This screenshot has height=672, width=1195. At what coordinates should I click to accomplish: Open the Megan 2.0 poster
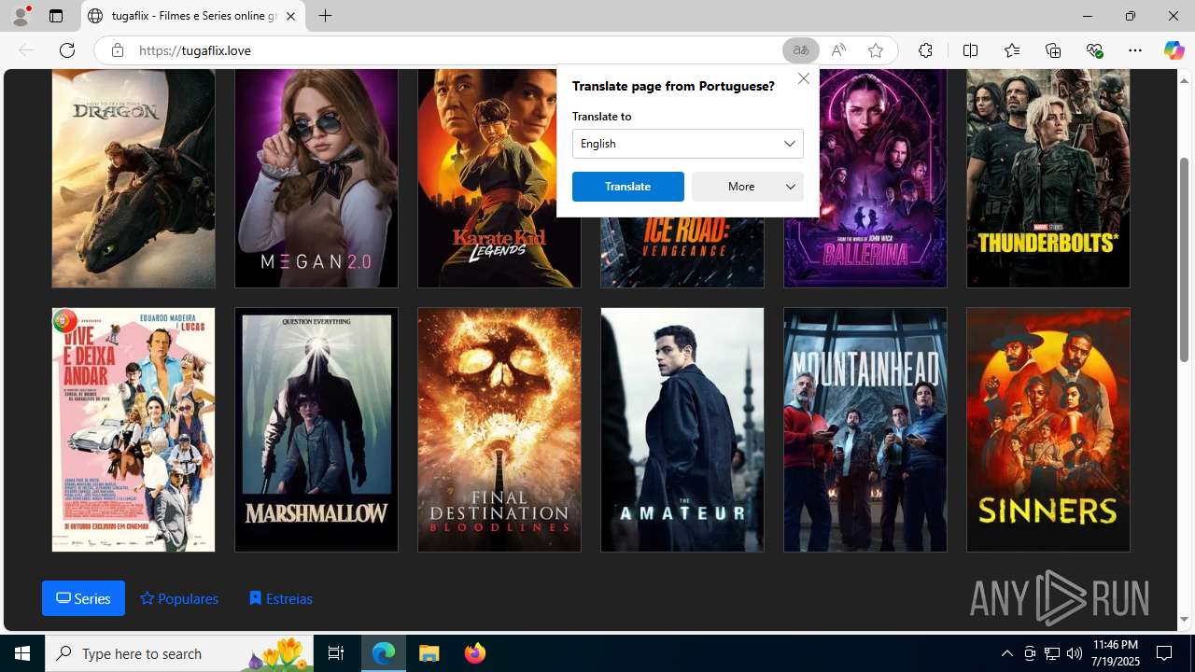click(316, 177)
